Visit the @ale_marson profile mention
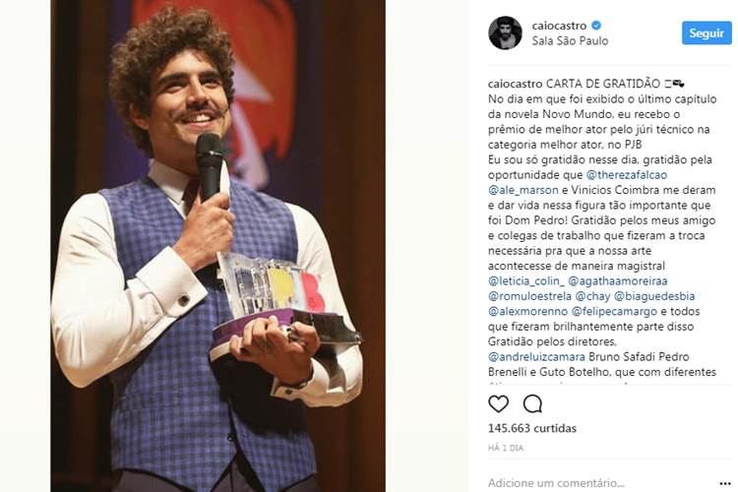The image size is (738, 492). point(523,190)
